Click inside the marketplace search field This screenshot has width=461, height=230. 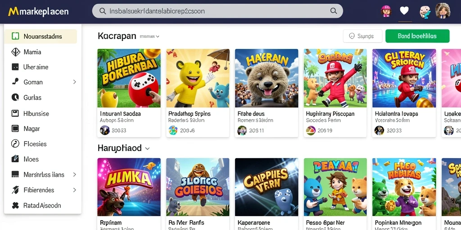(x=217, y=11)
